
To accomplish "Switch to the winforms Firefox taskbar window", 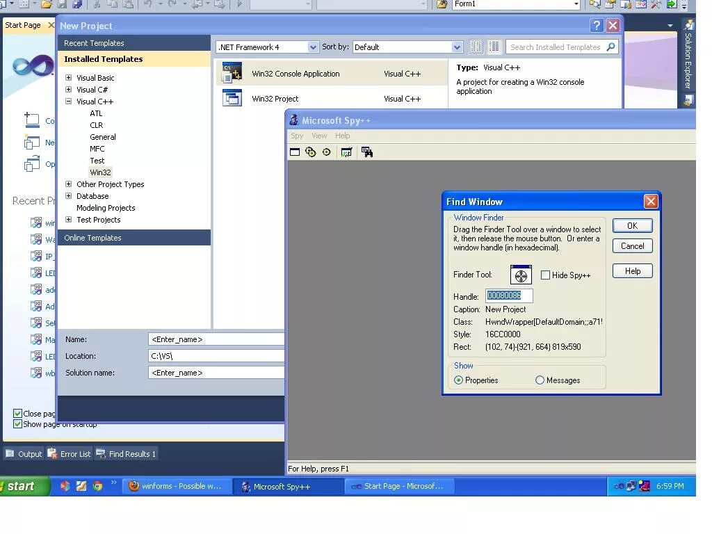I will tap(177, 486).
